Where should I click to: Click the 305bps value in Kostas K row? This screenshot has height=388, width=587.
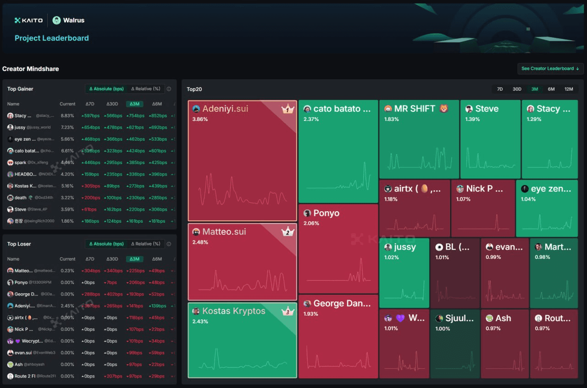pyautogui.click(x=90, y=186)
